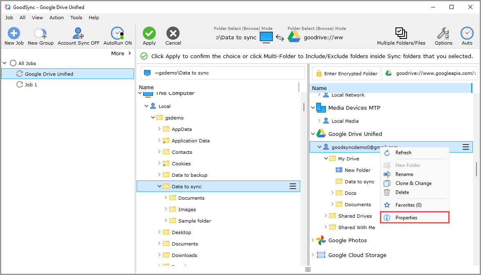
Task: Open the View menu
Action: 38,18
